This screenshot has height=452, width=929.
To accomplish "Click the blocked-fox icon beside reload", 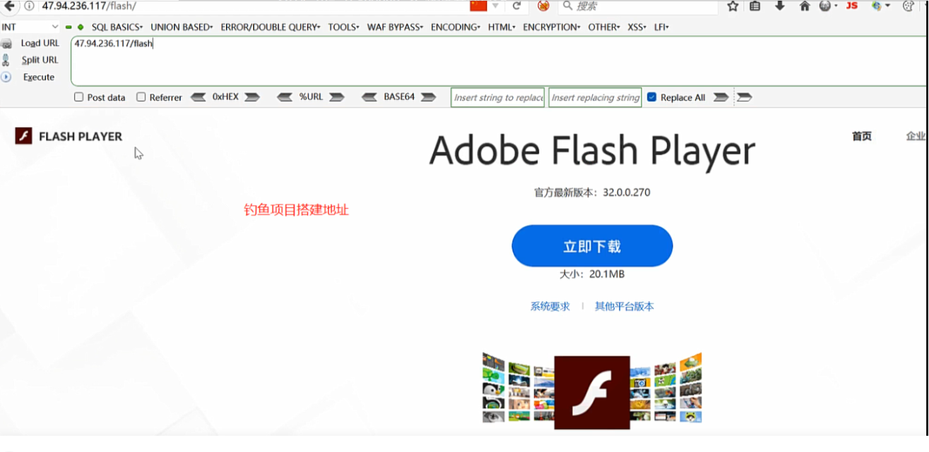I will pos(543,6).
